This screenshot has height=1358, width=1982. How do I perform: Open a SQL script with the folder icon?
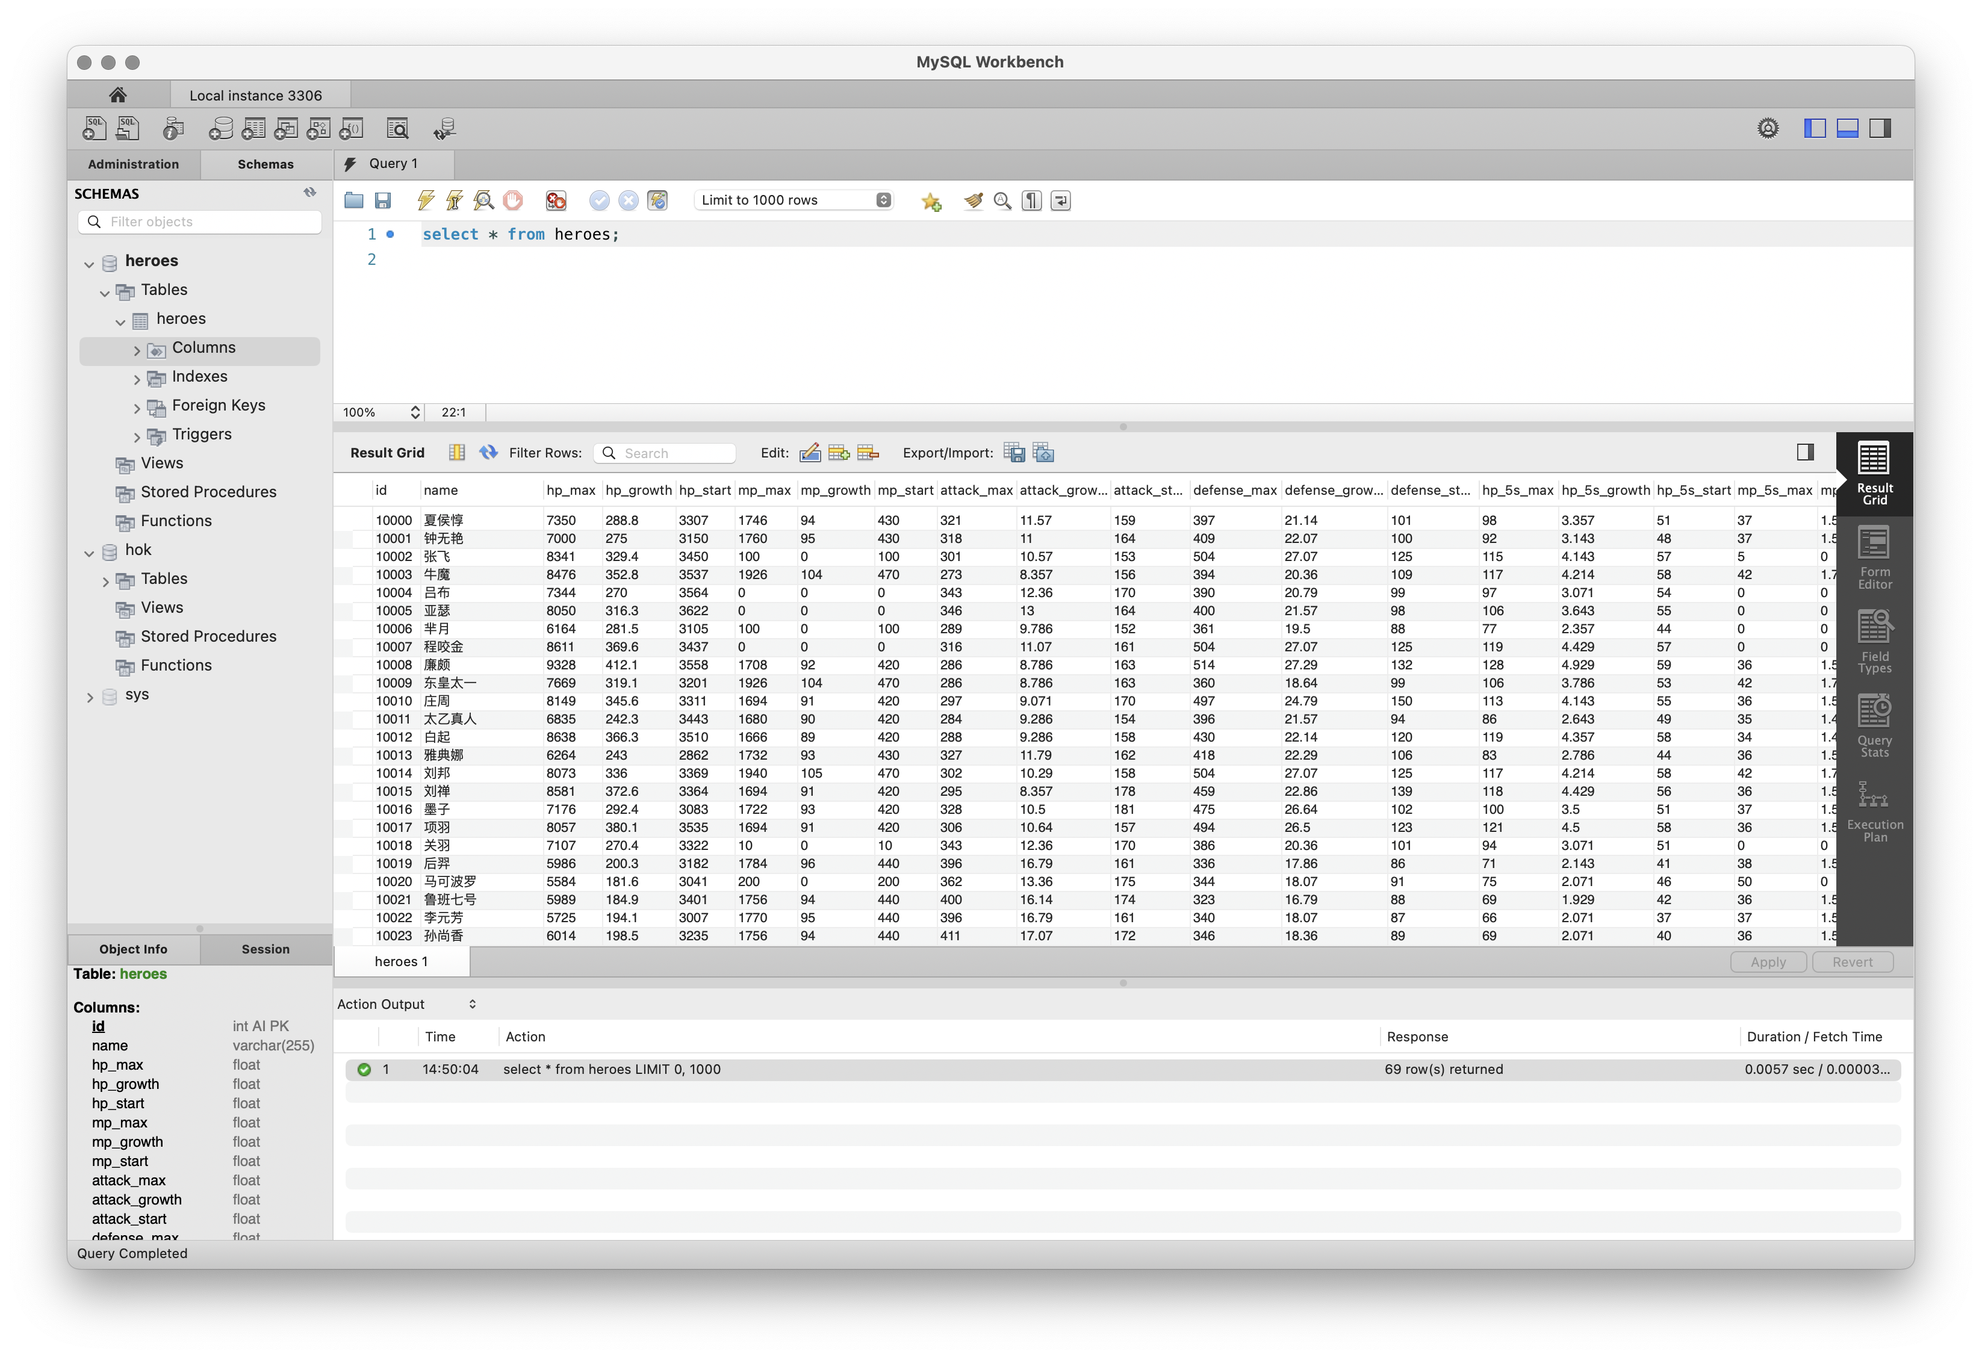click(353, 200)
